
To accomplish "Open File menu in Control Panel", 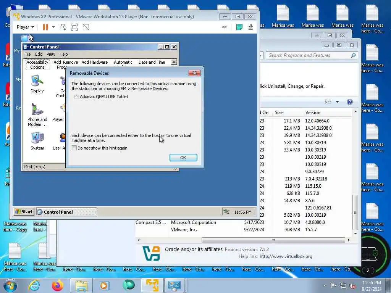I will click(x=27, y=54).
